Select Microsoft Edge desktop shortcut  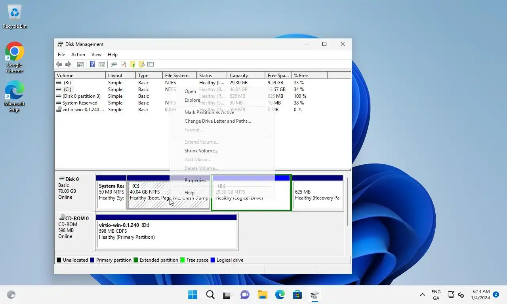point(15,97)
